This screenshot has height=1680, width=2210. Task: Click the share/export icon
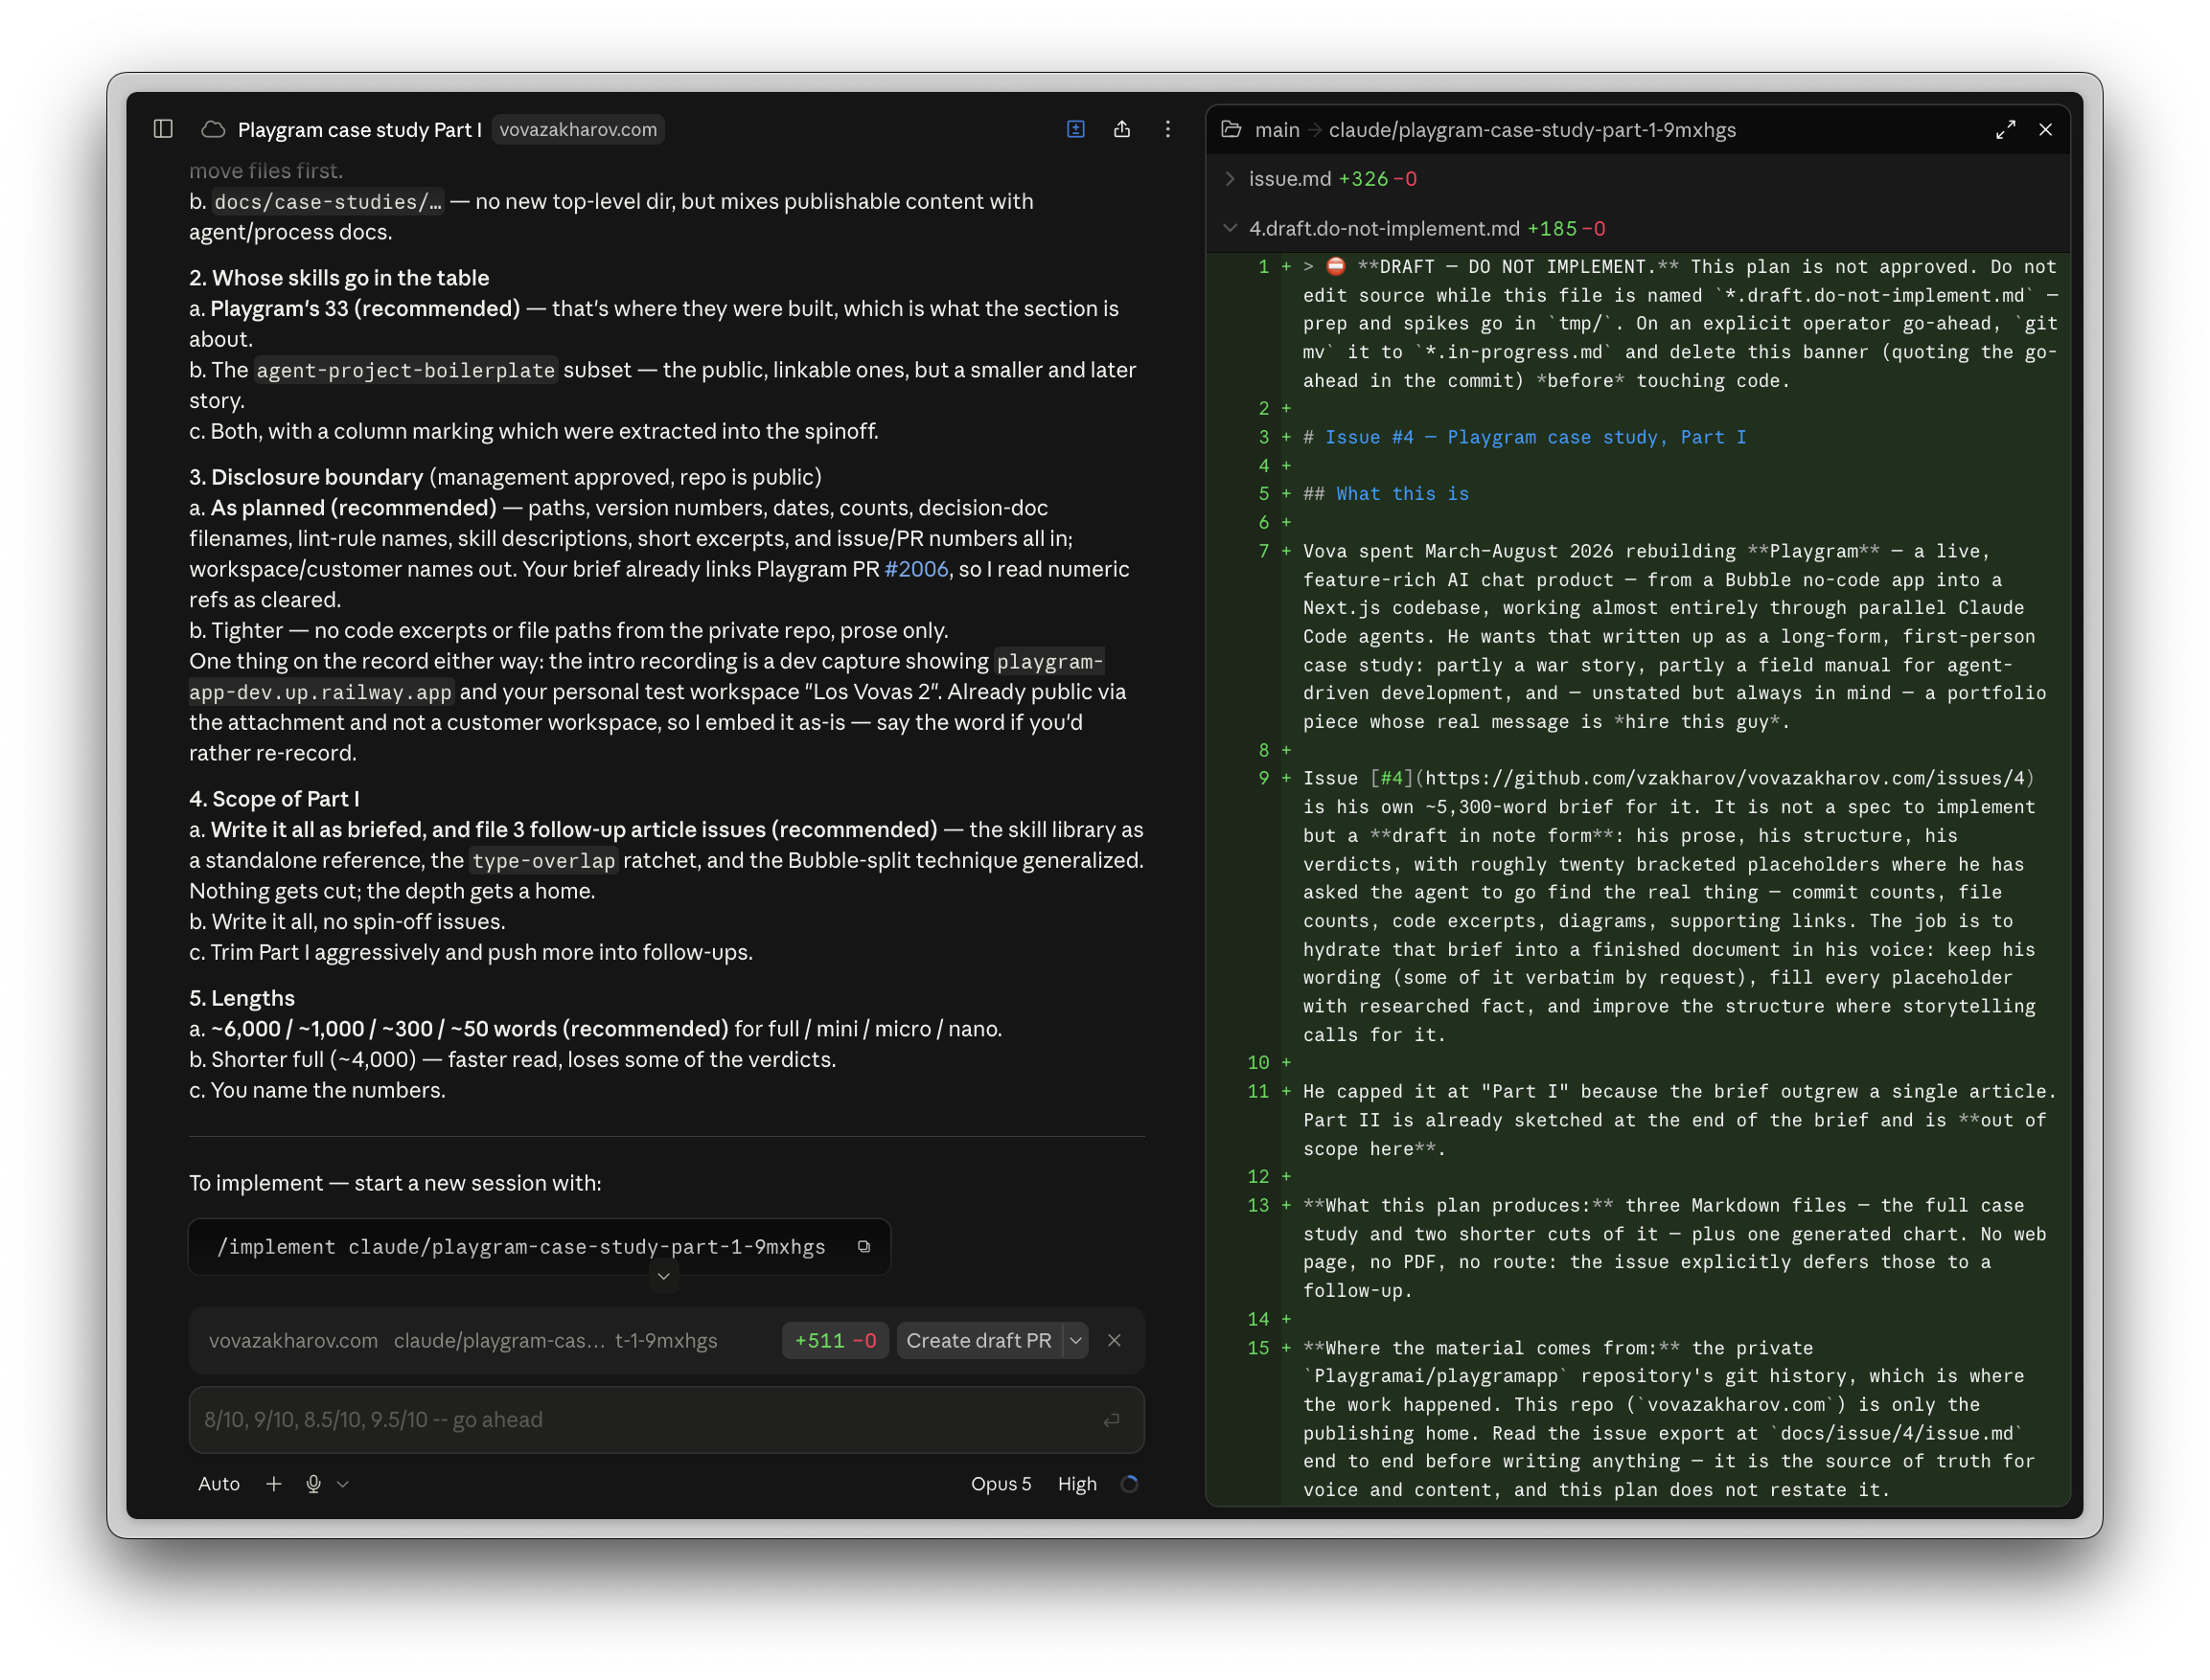tap(1121, 129)
